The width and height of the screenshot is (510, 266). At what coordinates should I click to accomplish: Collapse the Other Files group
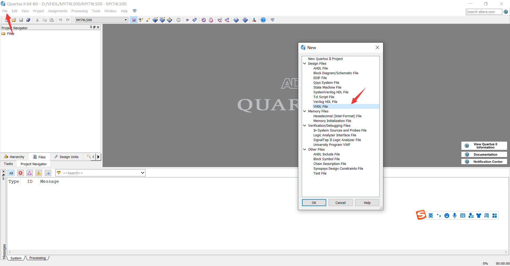tap(305, 149)
